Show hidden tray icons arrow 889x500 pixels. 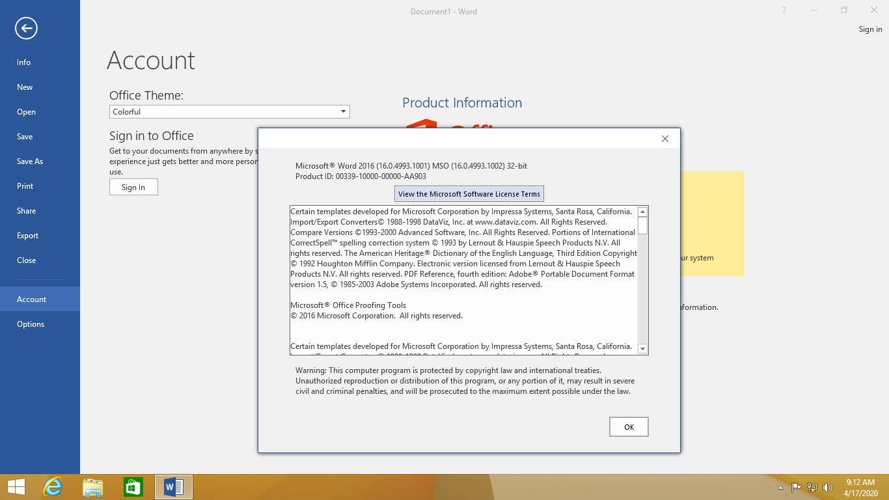(781, 488)
